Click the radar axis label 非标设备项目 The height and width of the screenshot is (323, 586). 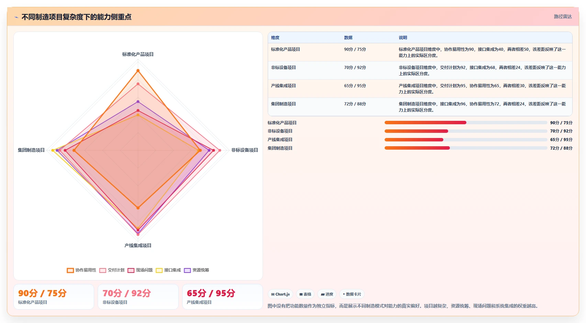coord(244,150)
